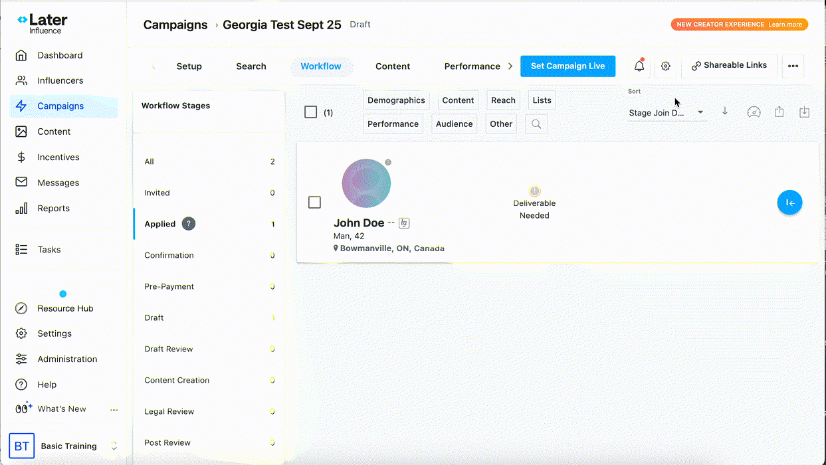Open the Stage Join Date sort dropdown
826x465 pixels.
(x=666, y=113)
